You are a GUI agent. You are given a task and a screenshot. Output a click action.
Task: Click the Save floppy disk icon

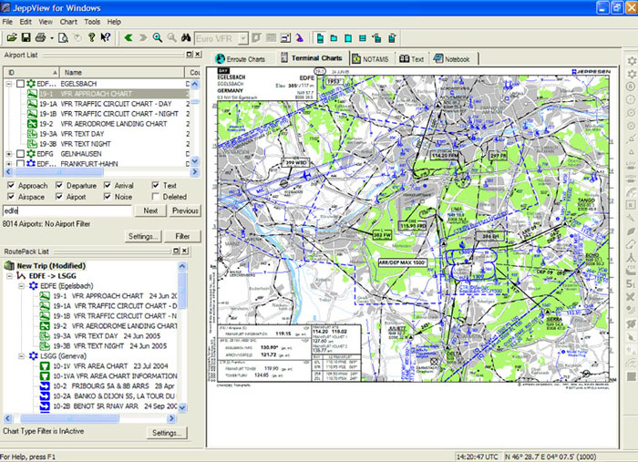coord(26,38)
